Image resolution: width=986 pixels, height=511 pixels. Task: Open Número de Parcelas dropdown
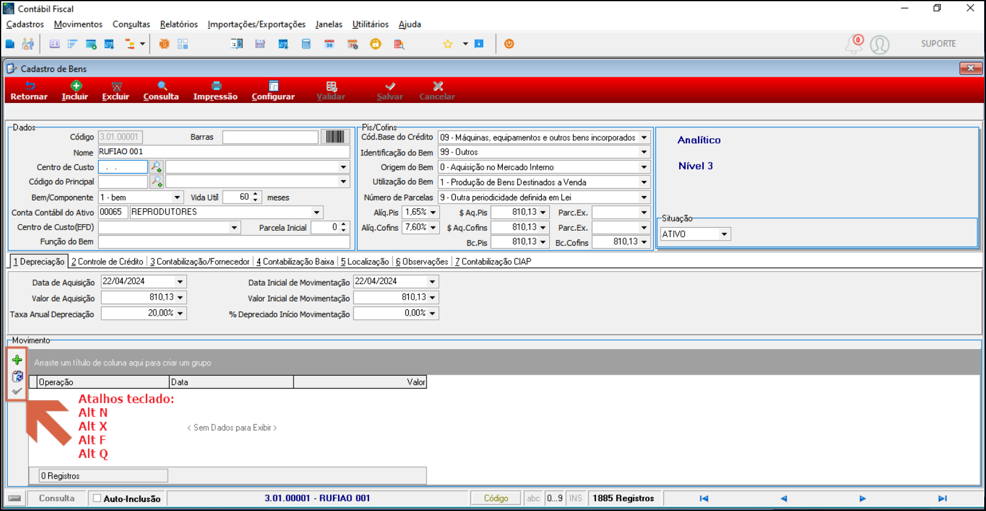coord(644,197)
